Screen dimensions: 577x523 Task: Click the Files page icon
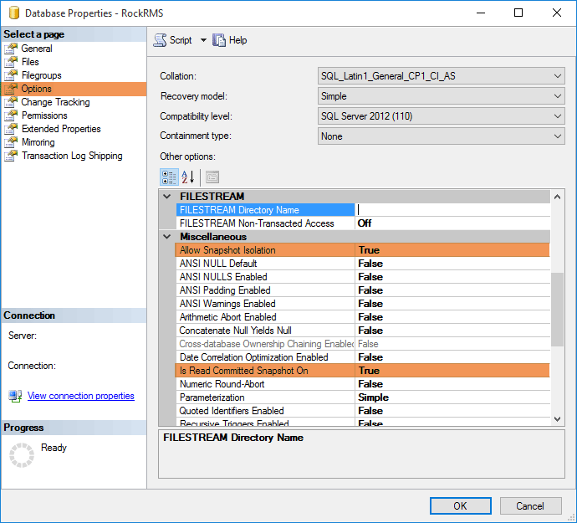(11, 62)
